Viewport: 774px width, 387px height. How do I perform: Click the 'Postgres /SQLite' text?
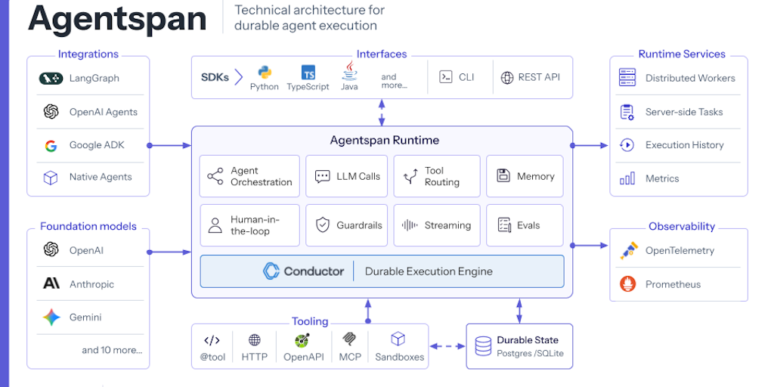click(x=530, y=353)
